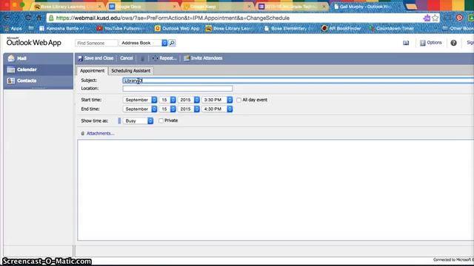Close the Bose Library Learning browser tab
474x266 pixels.
99,7
